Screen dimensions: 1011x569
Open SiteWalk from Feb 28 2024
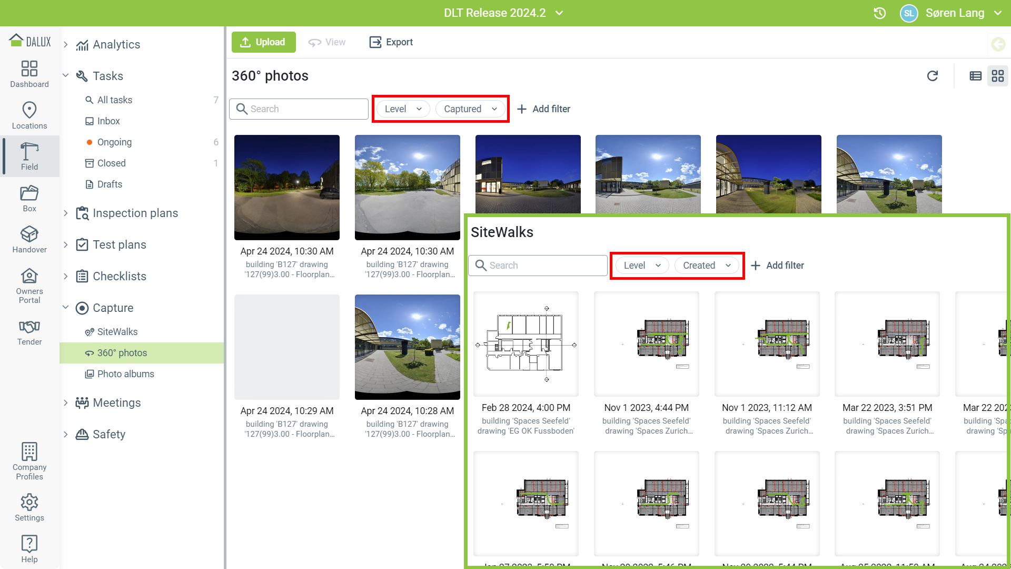point(526,344)
